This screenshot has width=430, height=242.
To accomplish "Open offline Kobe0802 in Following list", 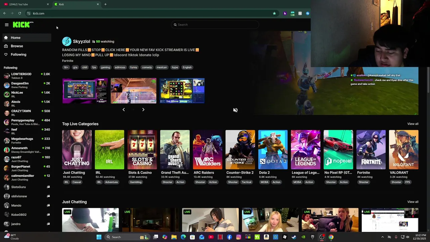I will (x=27, y=214).
